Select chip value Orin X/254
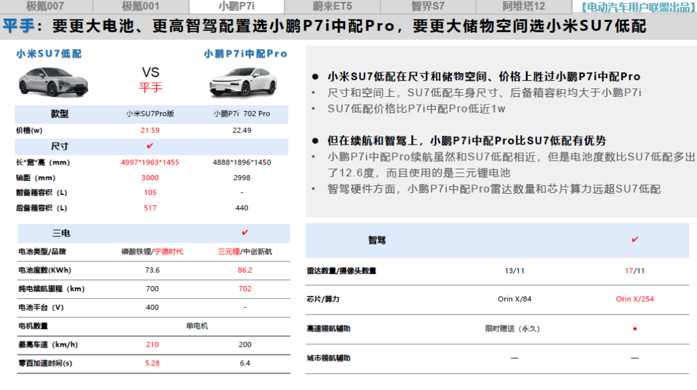The image size is (697, 390). (x=635, y=299)
